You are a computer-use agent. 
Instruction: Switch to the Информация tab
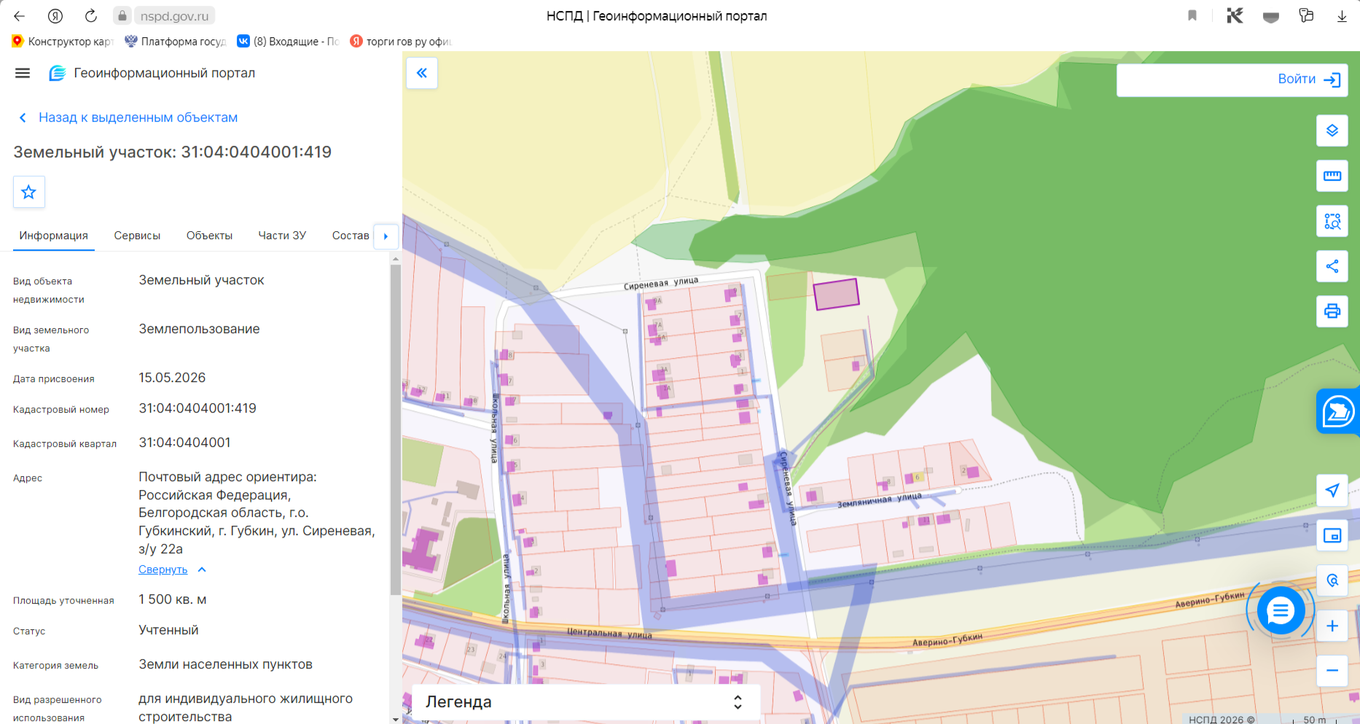click(x=54, y=236)
